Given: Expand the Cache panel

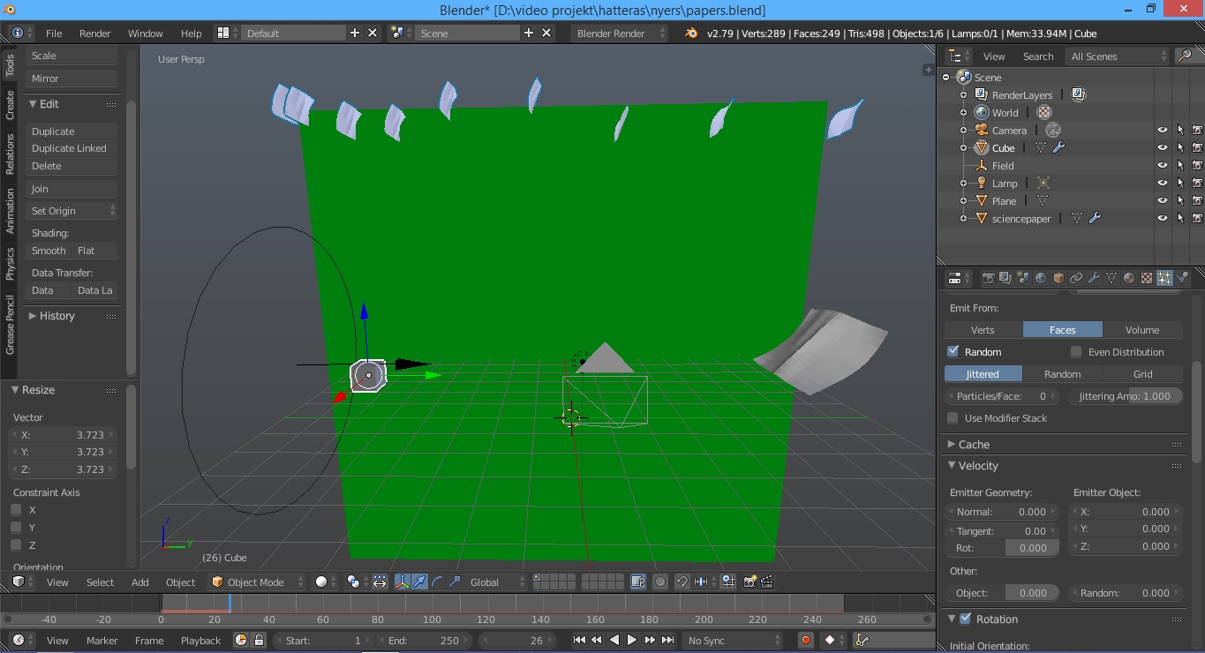Looking at the screenshot, I should (x=952, y=444).
